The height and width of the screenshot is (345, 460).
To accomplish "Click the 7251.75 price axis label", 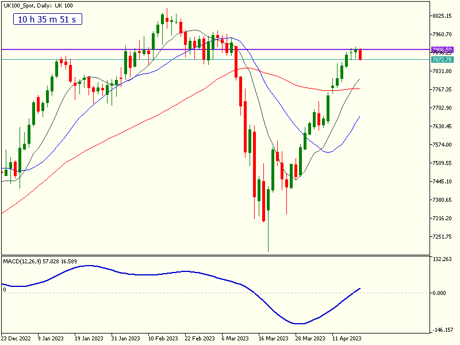I will click(x=444, y=237).
